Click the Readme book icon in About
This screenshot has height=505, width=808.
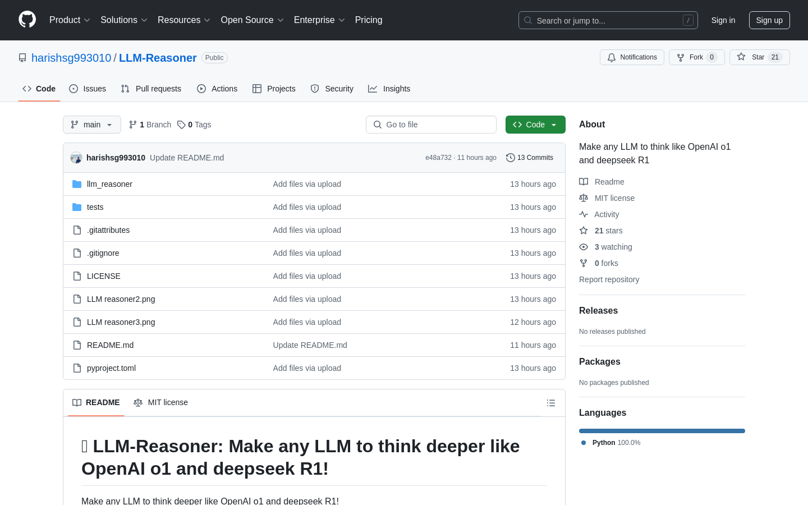pos(584,182)
